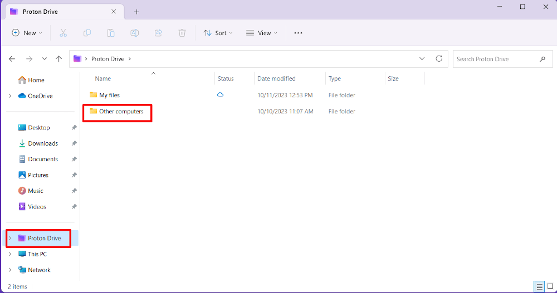Select This PC in the sidebar
This screenshot has width=557, height=293.
tap(33, 254)
